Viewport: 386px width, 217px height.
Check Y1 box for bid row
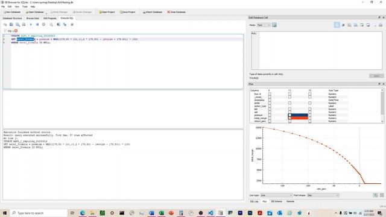tap(289, 109)
